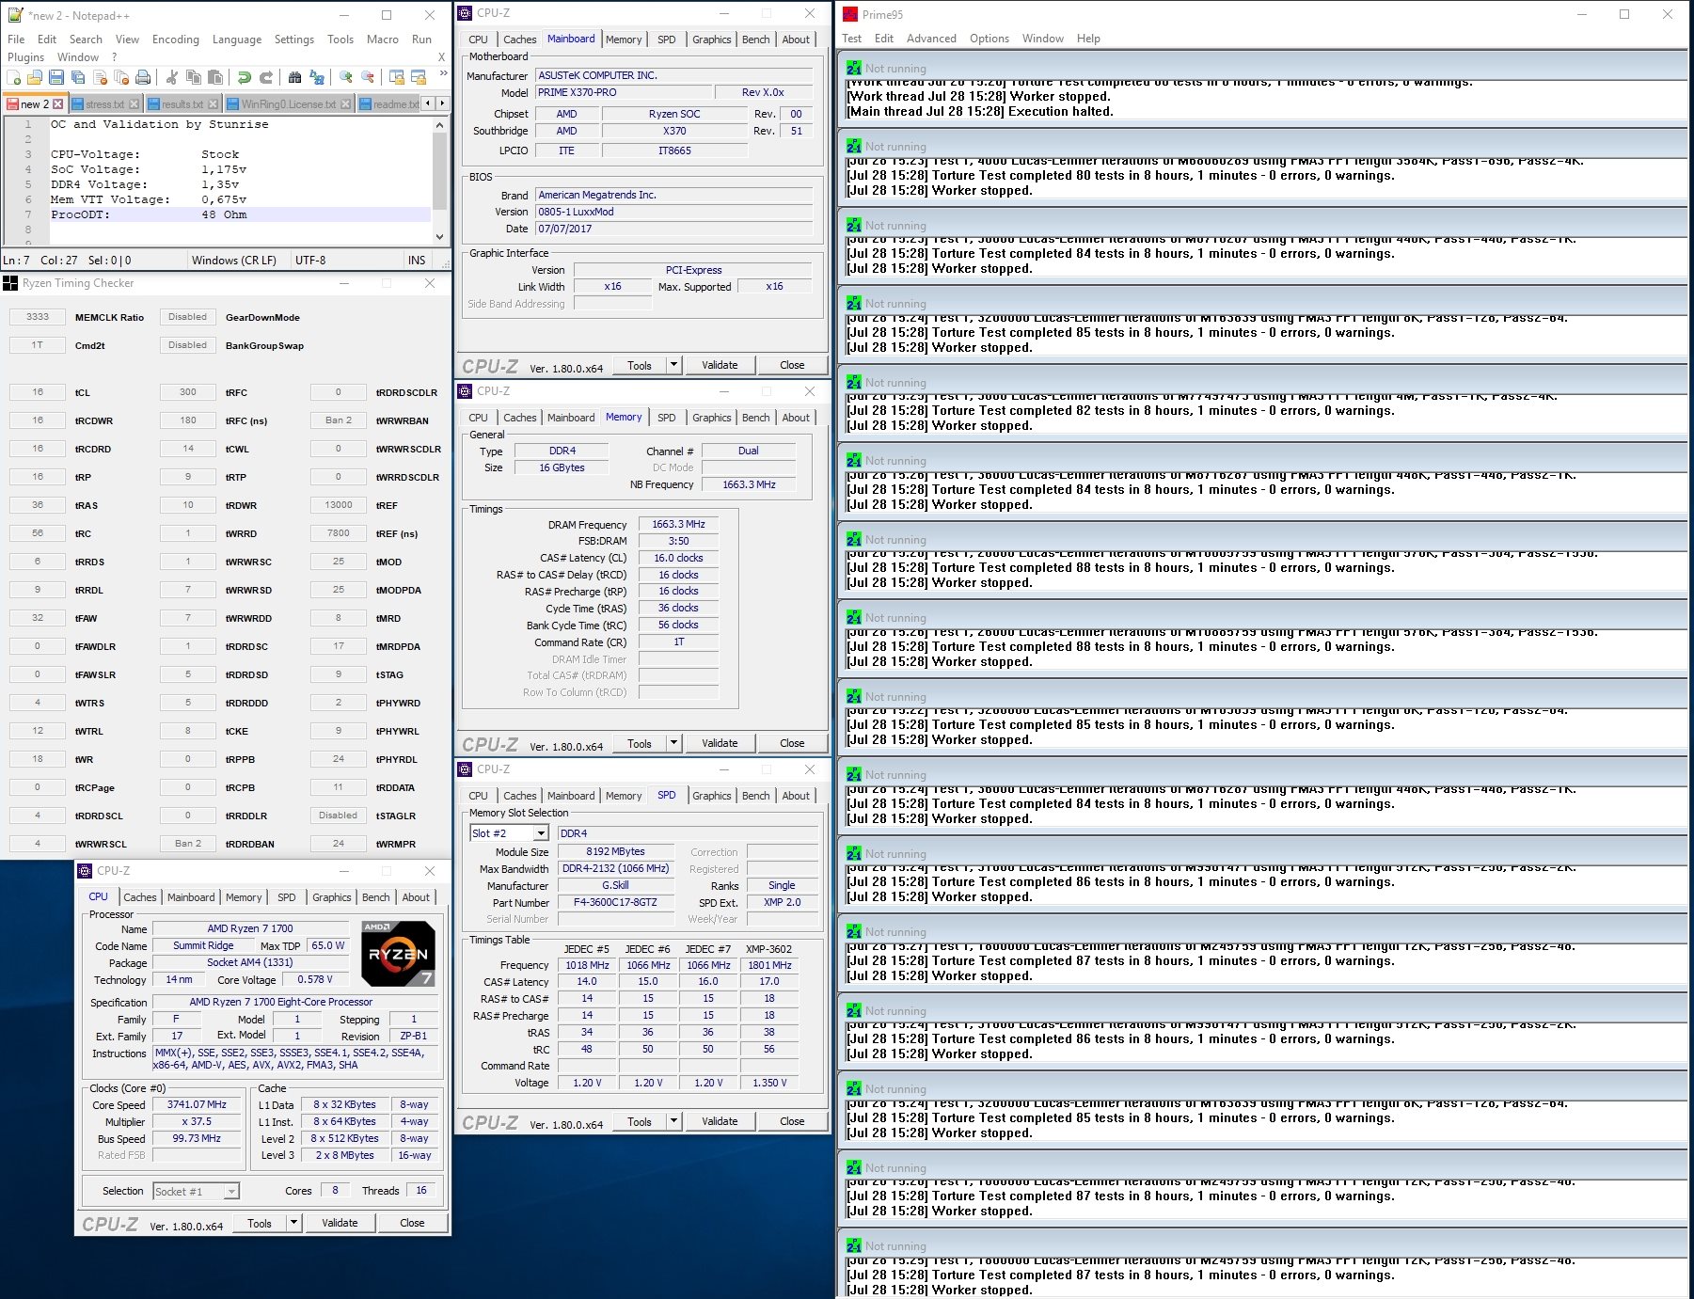1694x1299 pixels.
Task: Click Validate in the CPU-Z Mainboard window
Action: point(720,365)
